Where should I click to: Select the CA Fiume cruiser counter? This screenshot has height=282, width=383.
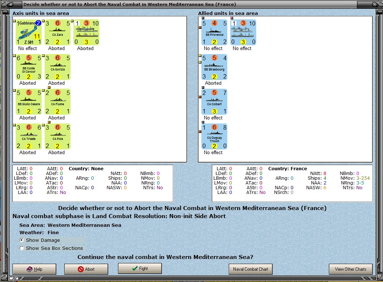[57, 102]
